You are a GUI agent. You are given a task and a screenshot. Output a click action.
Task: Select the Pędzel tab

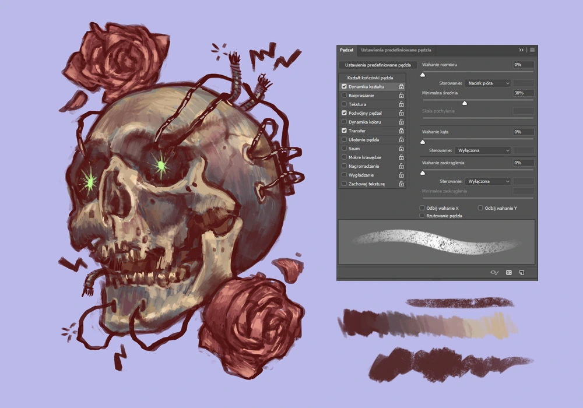[x=346, y=50]
